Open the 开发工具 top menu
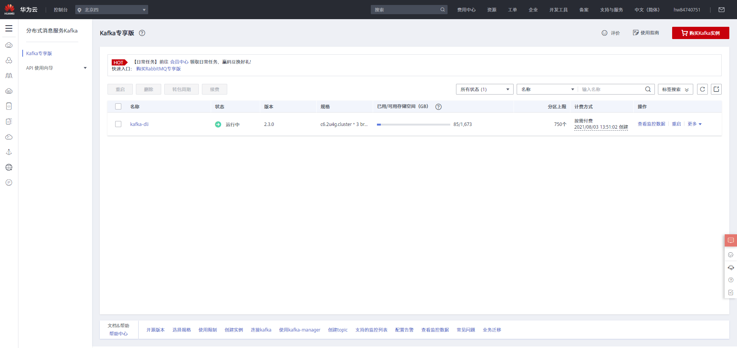This screenshot has width=737, height=348. coord(559,10)
